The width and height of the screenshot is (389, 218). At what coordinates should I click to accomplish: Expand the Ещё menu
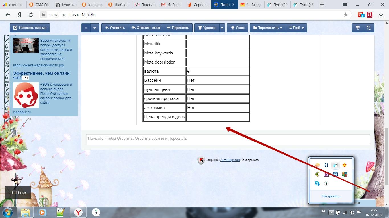pyautogui.click(x=296, y=28)
